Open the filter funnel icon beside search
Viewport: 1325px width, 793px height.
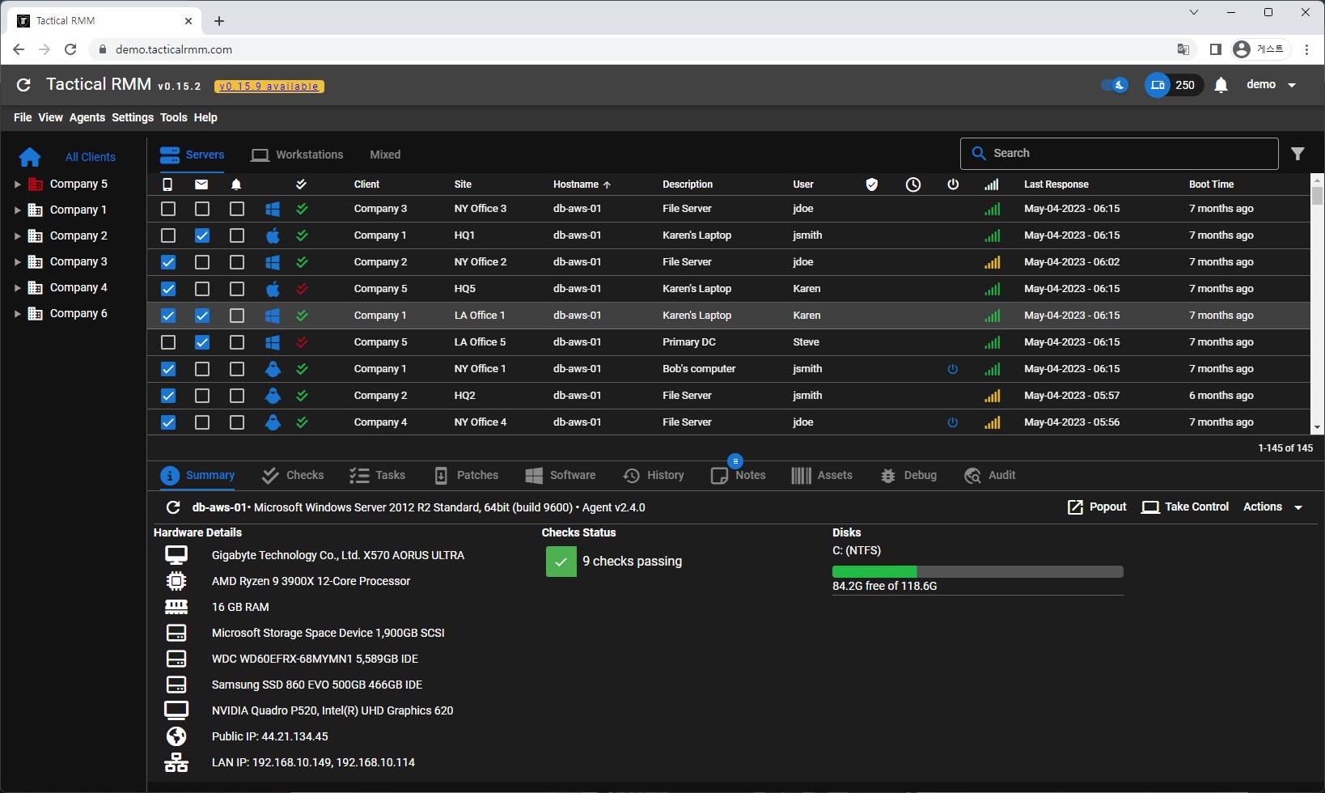pos(1297,154)
